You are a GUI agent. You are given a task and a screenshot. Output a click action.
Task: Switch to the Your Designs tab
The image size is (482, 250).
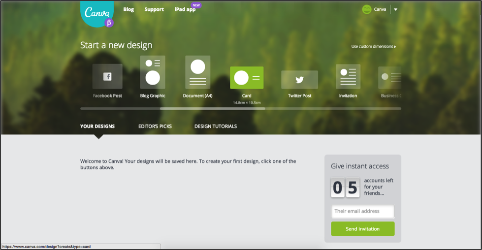click(97, 126)
